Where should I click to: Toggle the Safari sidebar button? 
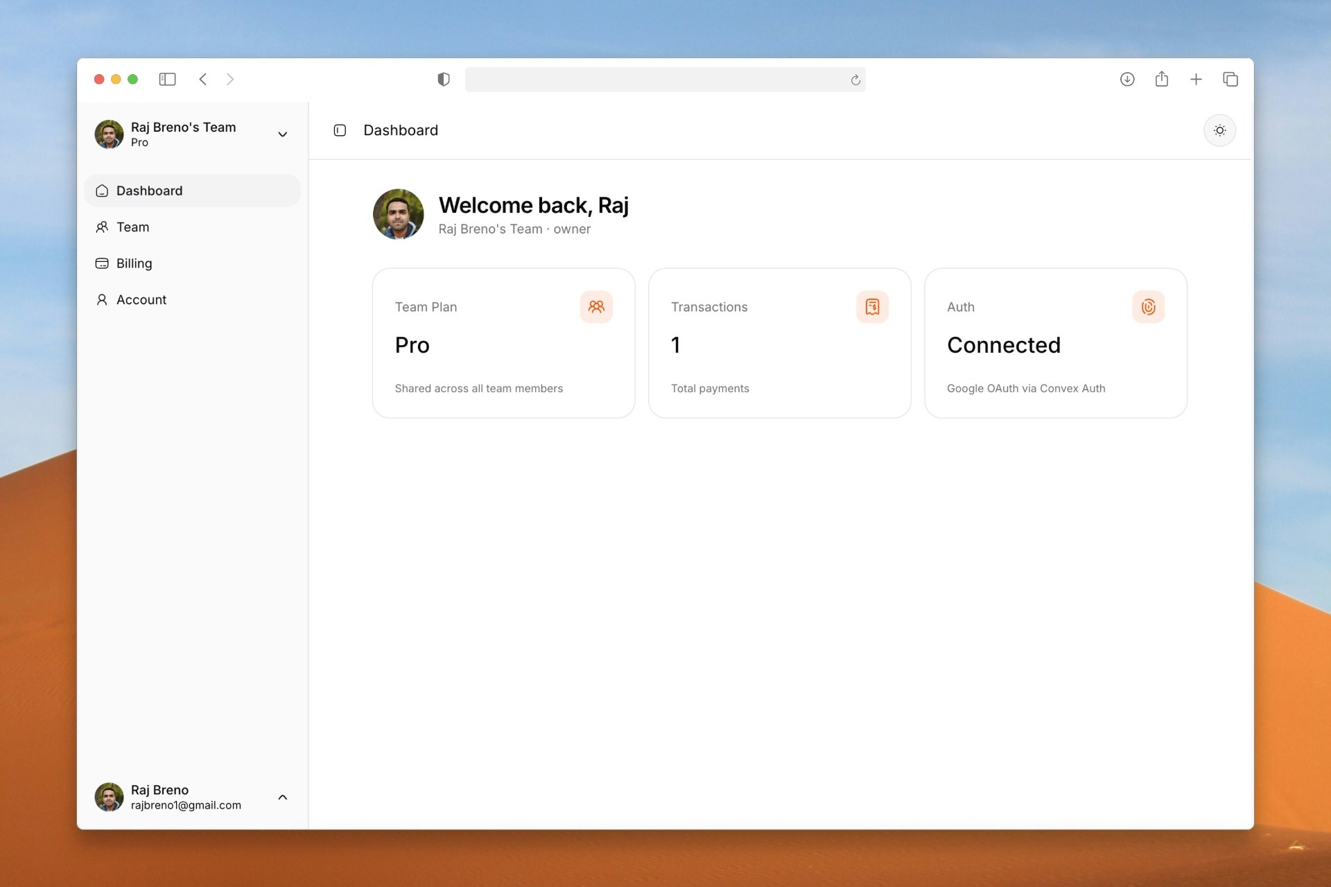pyautogui.click(x=167, y=79)
